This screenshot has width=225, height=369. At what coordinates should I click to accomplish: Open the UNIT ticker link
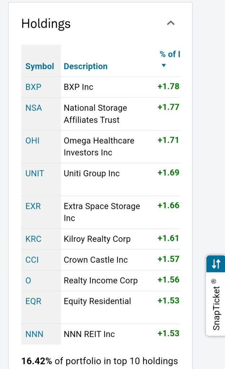click(35, 173)
